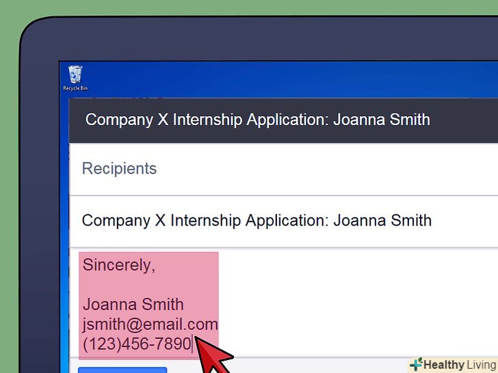The height and width of the screenshot is (373, 498).
Task: Click the (123)456-7890 phone number line
Action: 136,344
